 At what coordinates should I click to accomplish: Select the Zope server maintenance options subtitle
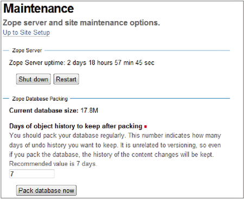[81, 23]
